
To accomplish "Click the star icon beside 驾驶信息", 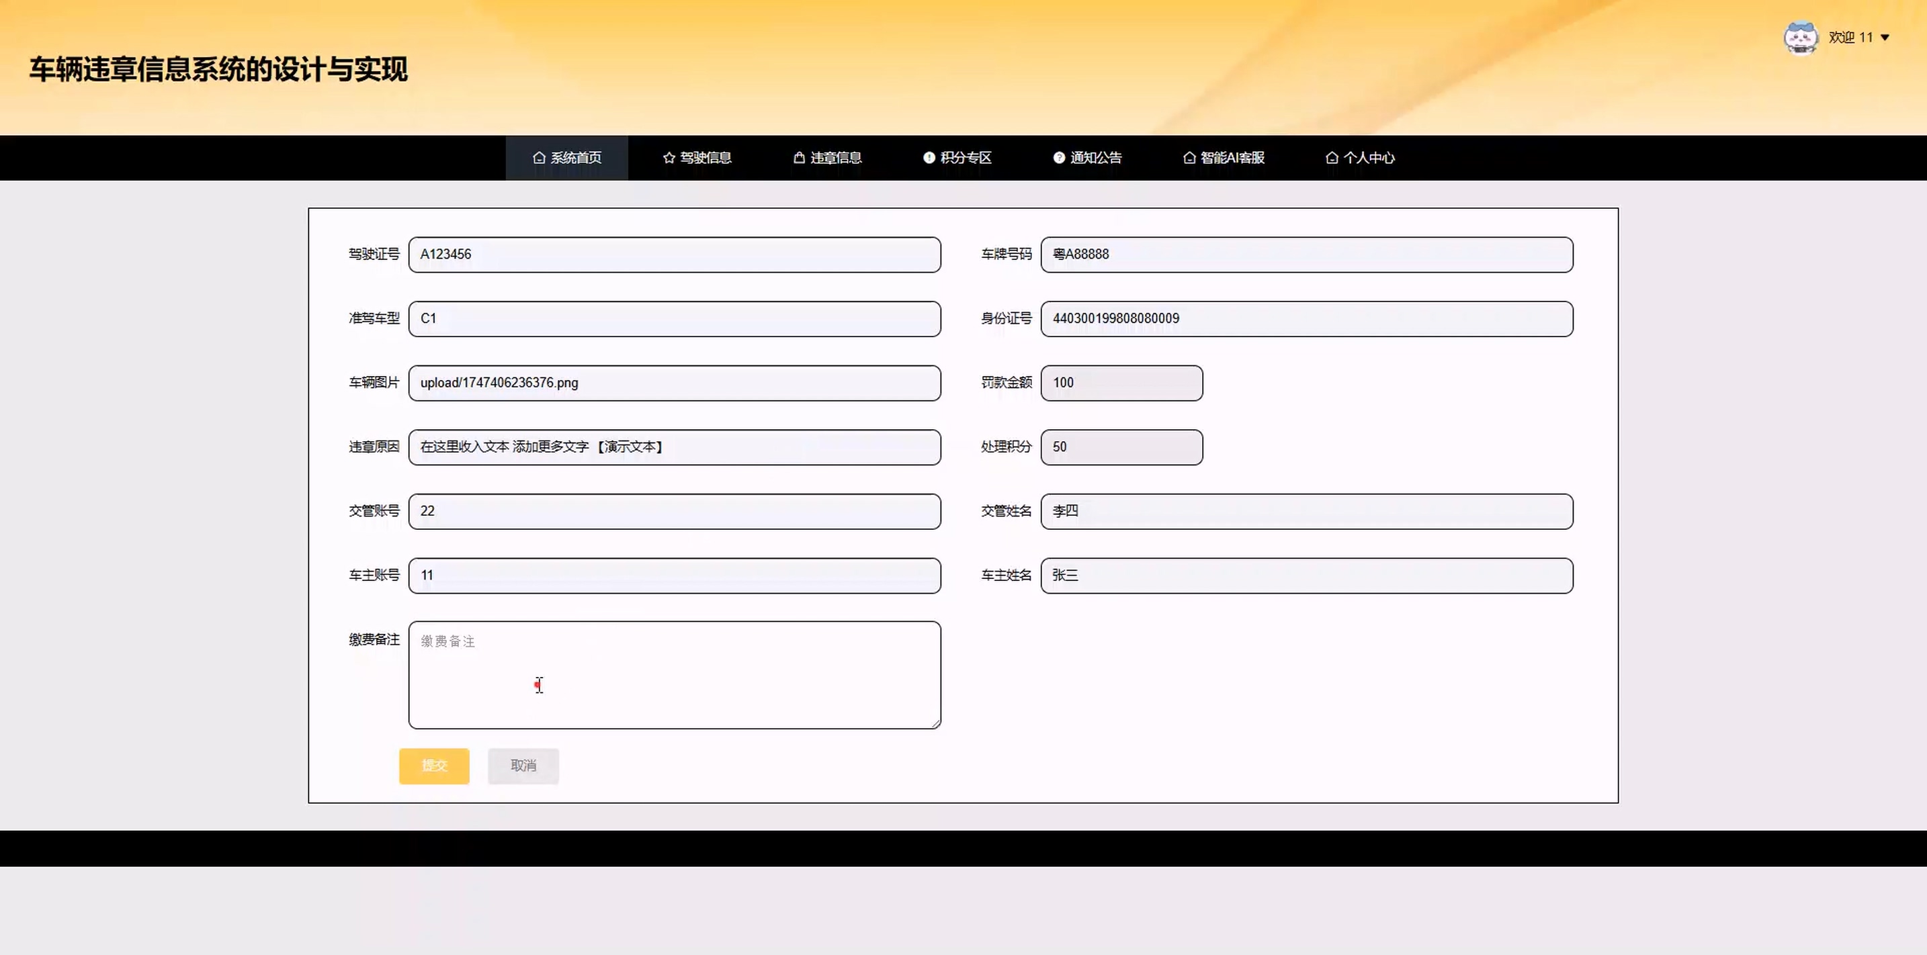I will click(669, 158).
